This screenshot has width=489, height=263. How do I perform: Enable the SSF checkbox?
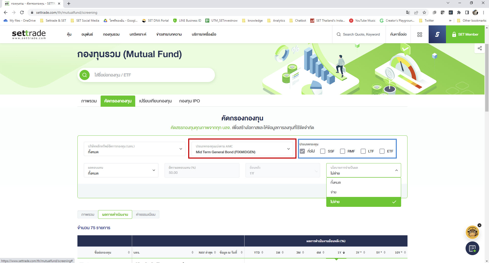coord(323,151)
